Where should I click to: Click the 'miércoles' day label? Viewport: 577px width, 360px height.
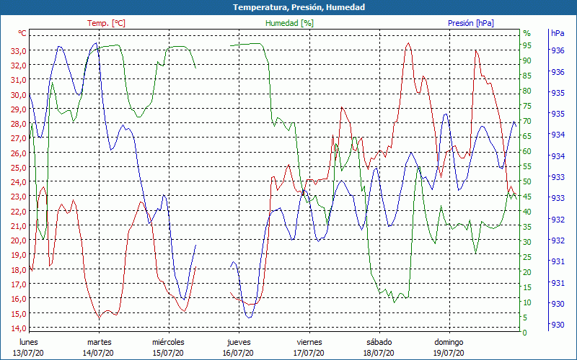point(168,342)
